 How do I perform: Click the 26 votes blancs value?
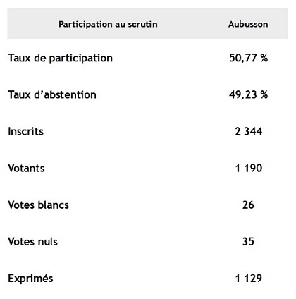coord(248,205)
